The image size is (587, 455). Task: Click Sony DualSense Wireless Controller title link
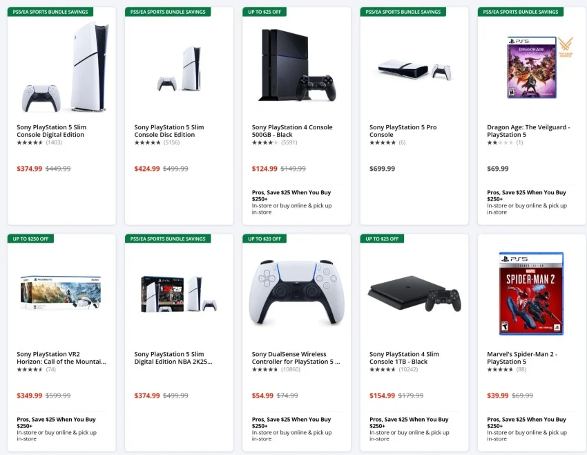coord(296,357)
